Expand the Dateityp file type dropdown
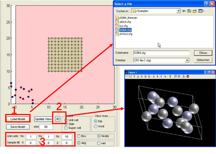Image resolution: width=216 pixels, height=154 pixels. pos(187,60)
